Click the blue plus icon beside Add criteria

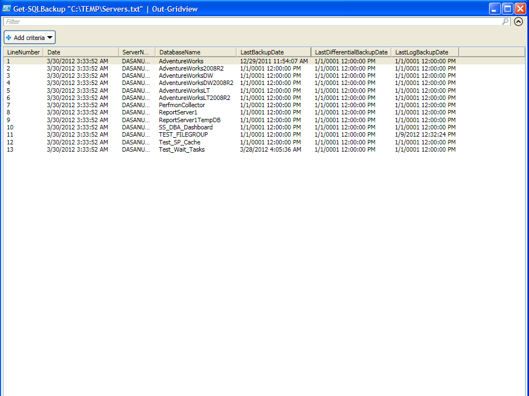9,38
